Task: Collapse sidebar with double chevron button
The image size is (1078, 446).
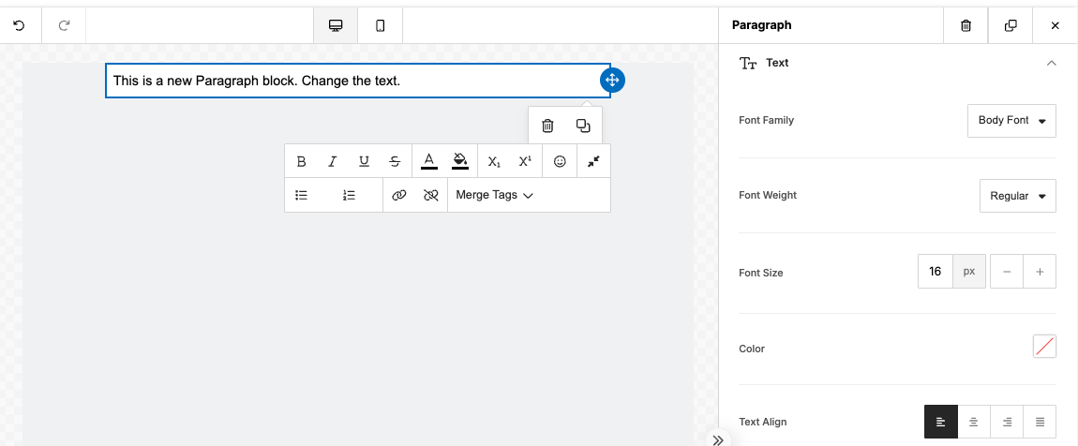Action: tap(718, 439)
